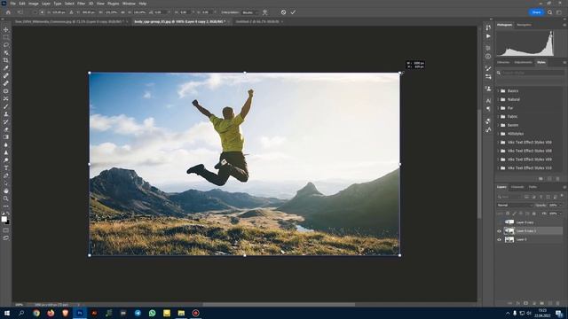568x319 pixels.
Task: Cancel the transform with the circle-slash icon
Action: [x=283, y=12]
